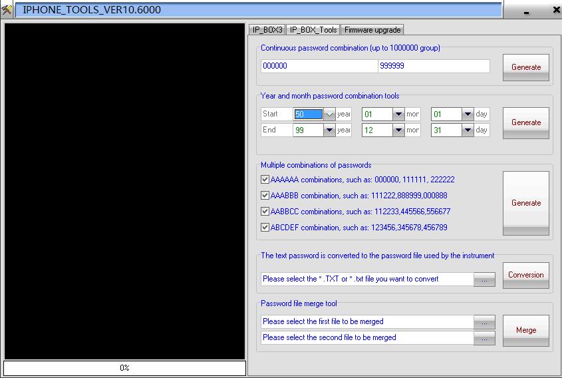
Task: Open the Firmware upgrade tab
Action: [372, 30]
